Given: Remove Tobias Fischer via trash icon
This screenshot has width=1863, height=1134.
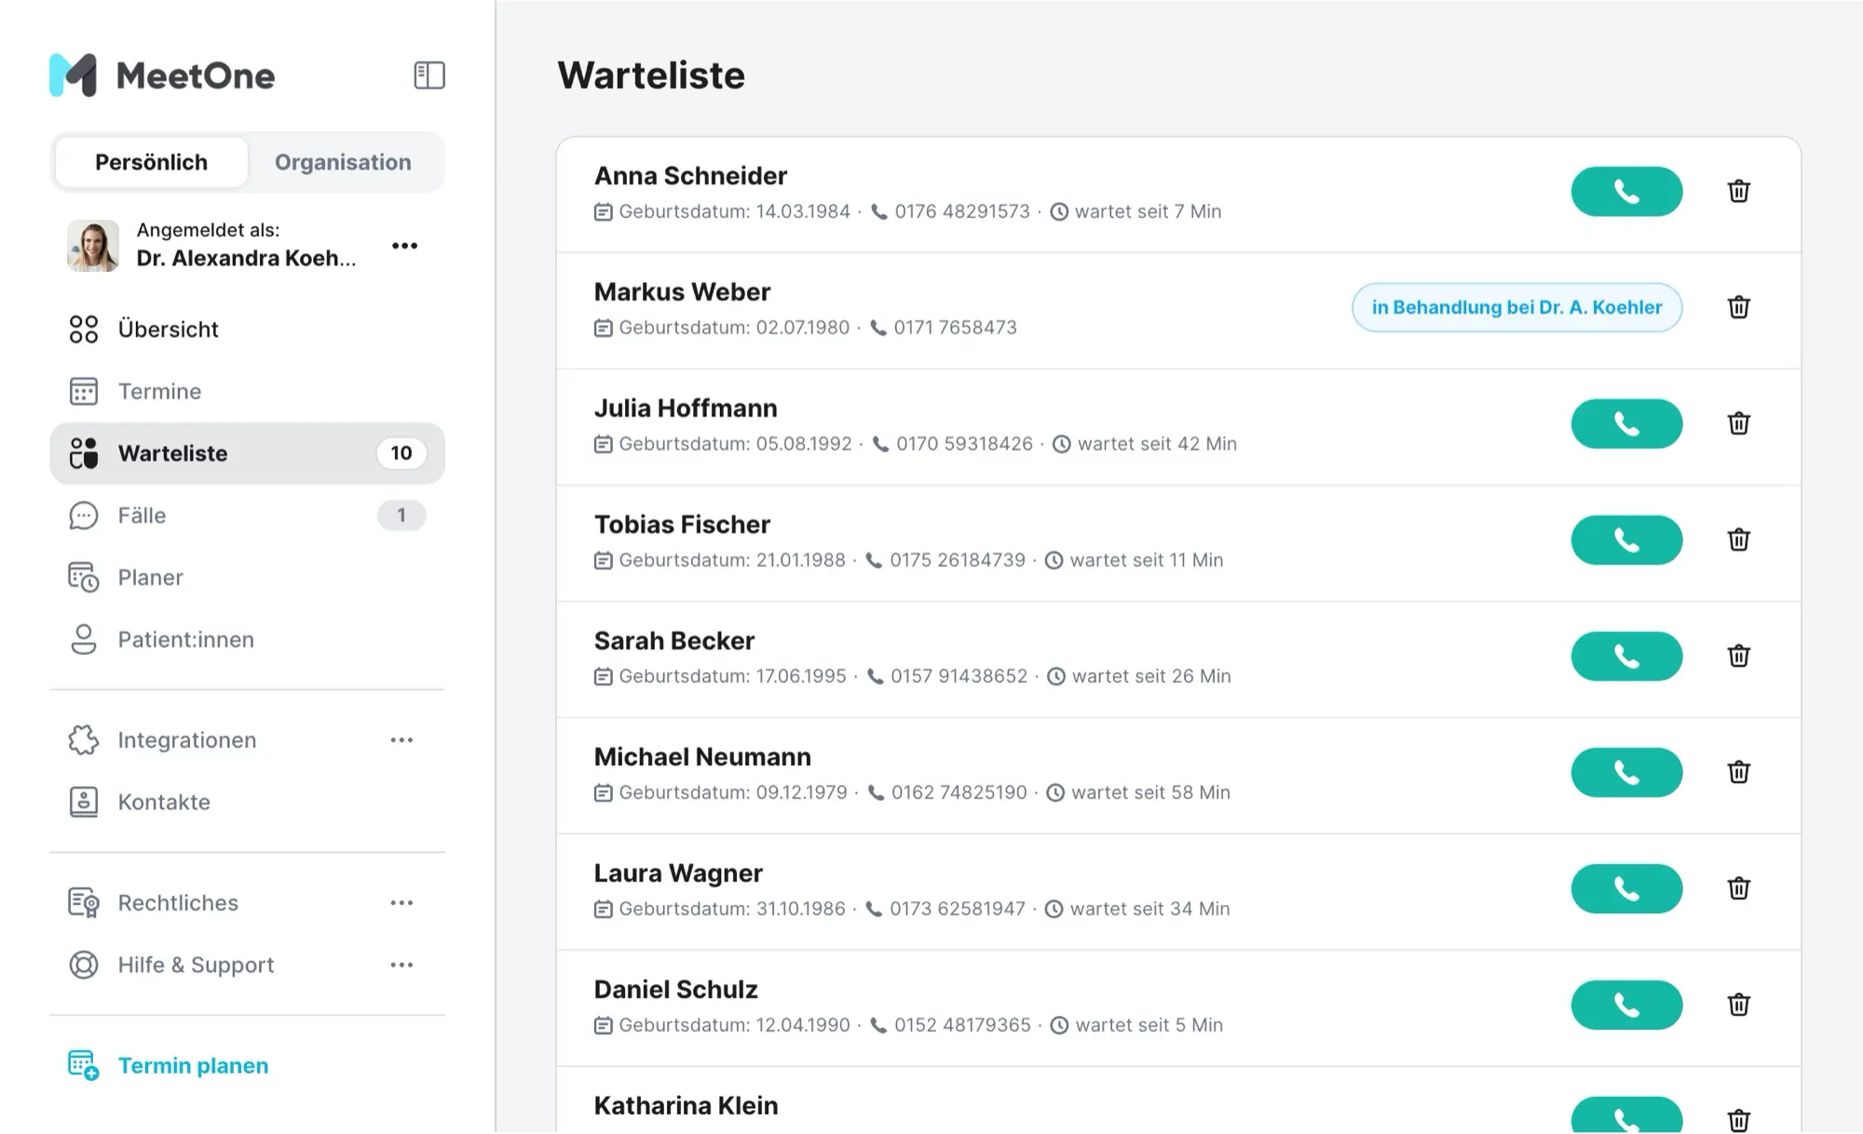Looking at the screenshot, I should point(1738,540).
